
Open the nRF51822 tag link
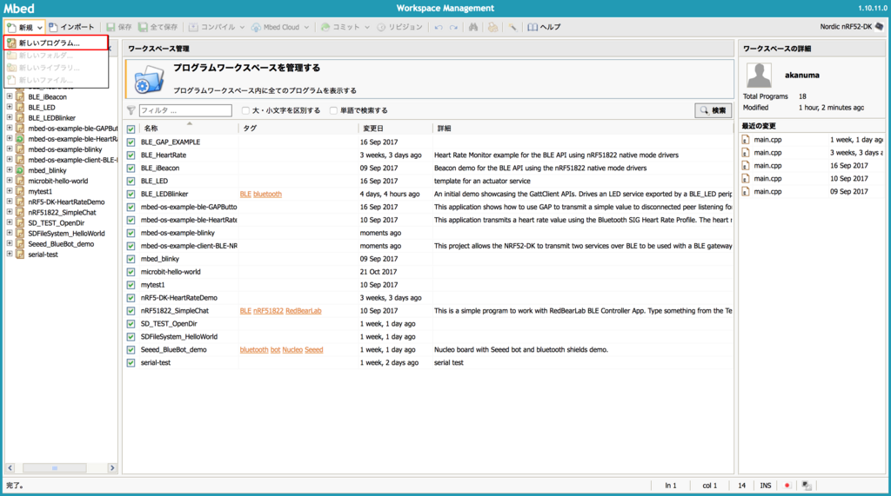268,311
